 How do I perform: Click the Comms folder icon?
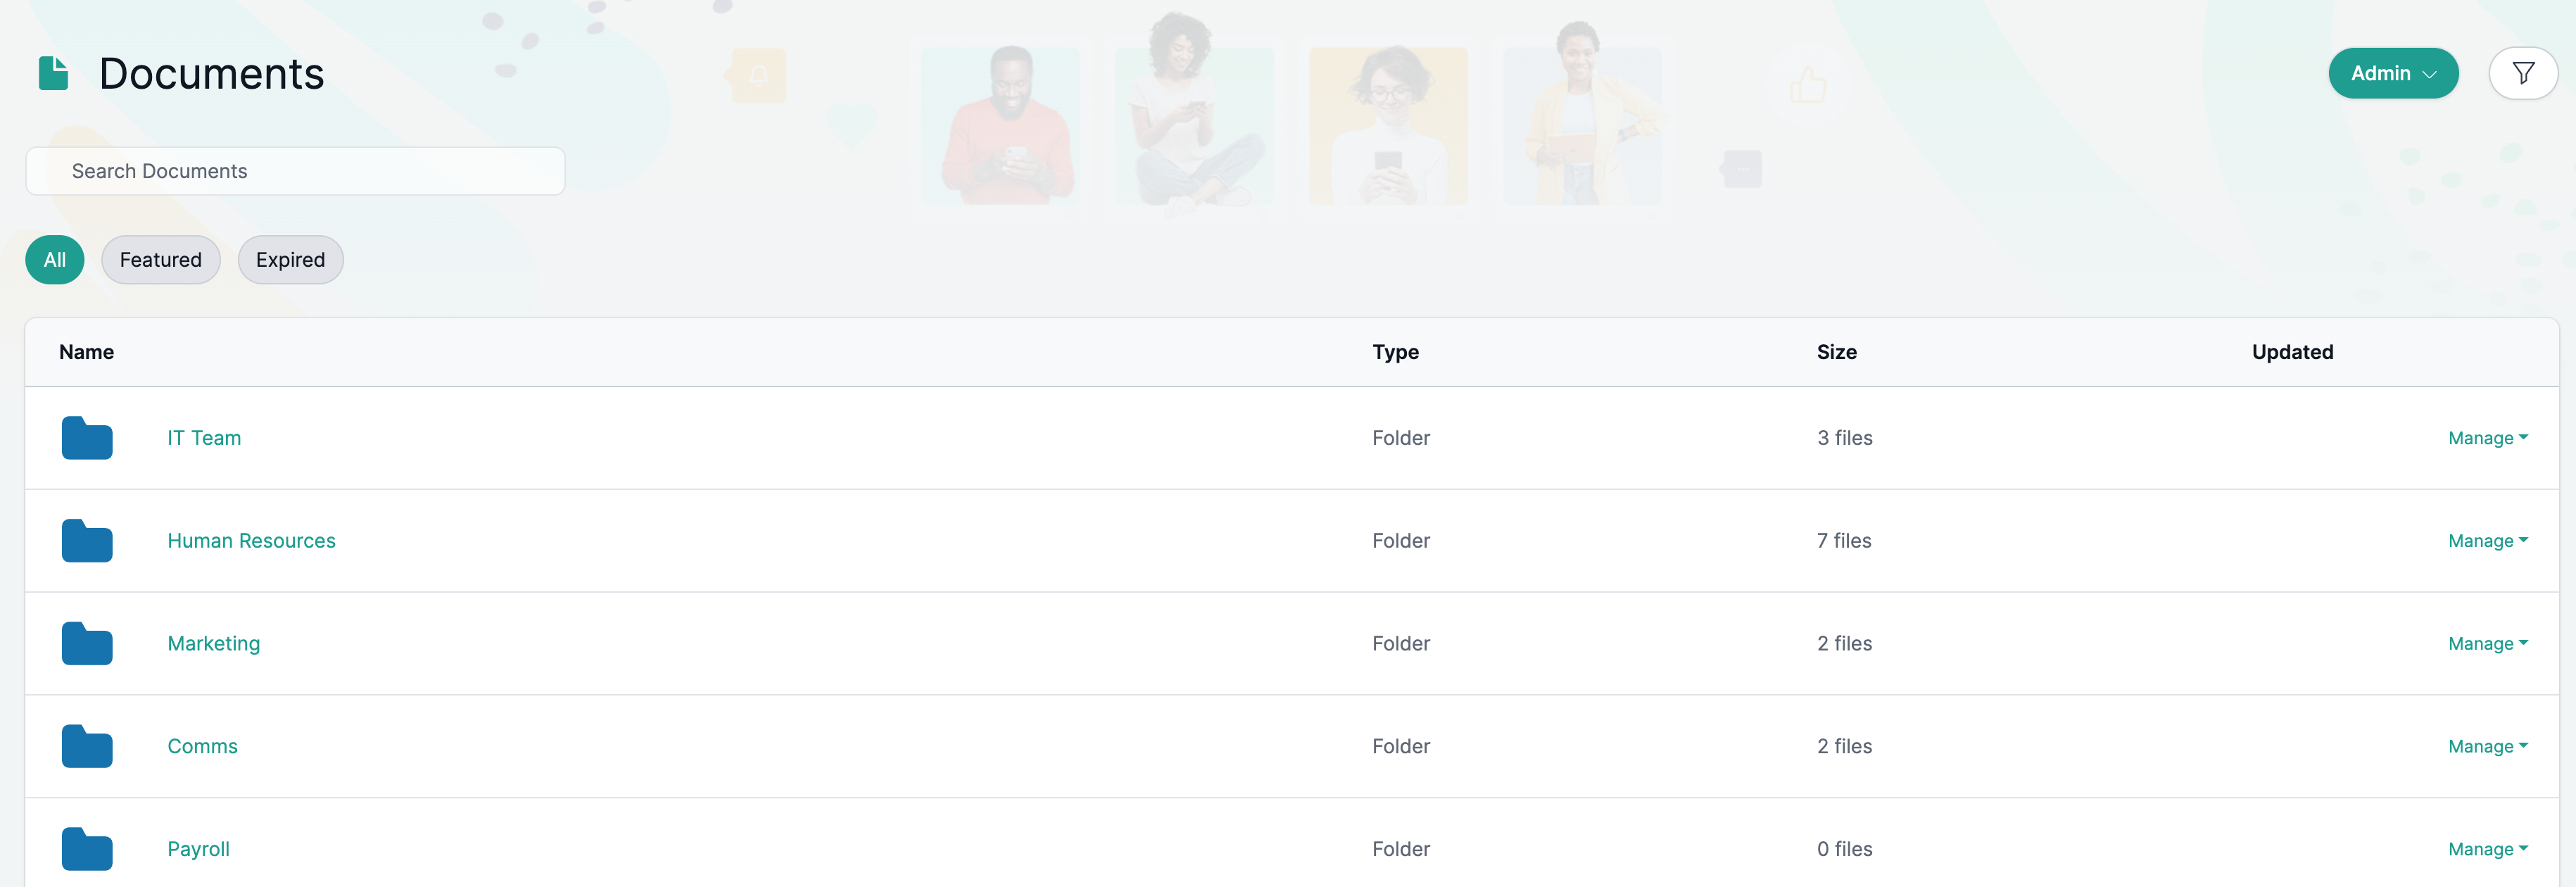click(87, 747)
